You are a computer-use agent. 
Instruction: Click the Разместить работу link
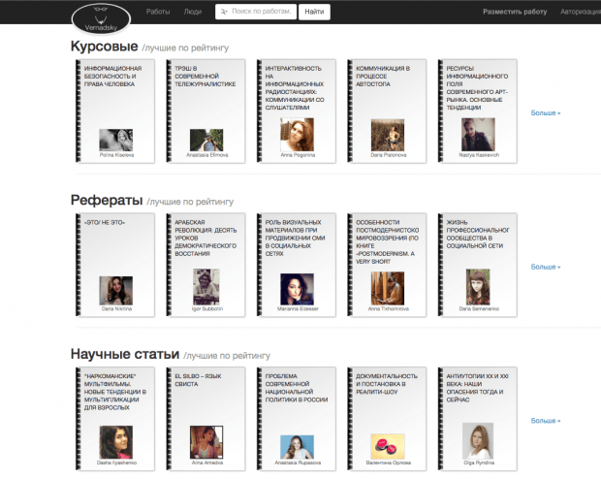(x=513, y=13)
